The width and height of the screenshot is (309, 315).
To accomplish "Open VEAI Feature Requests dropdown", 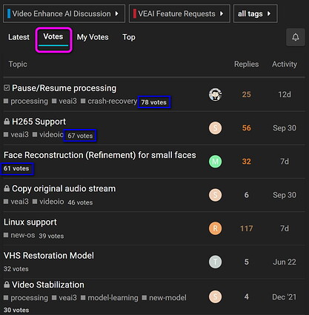I will (x=179, y=13).
